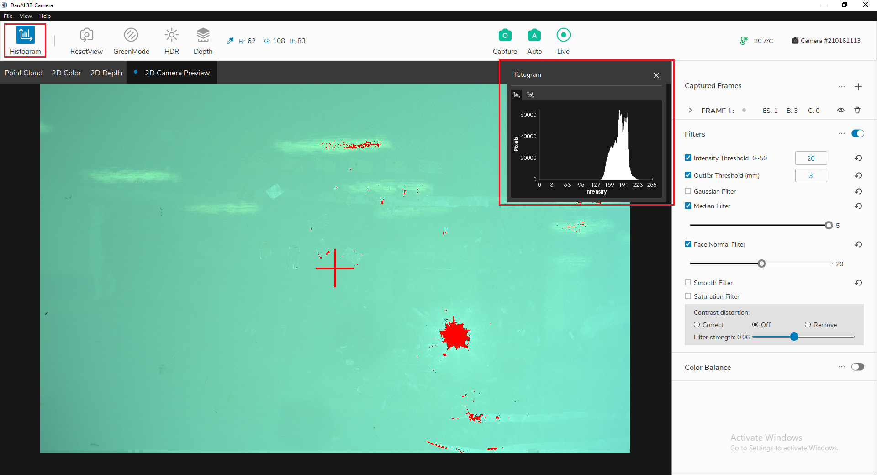The image size is (877, 475).
Task: Reset the view with ResetView
Action: [86, 35]
